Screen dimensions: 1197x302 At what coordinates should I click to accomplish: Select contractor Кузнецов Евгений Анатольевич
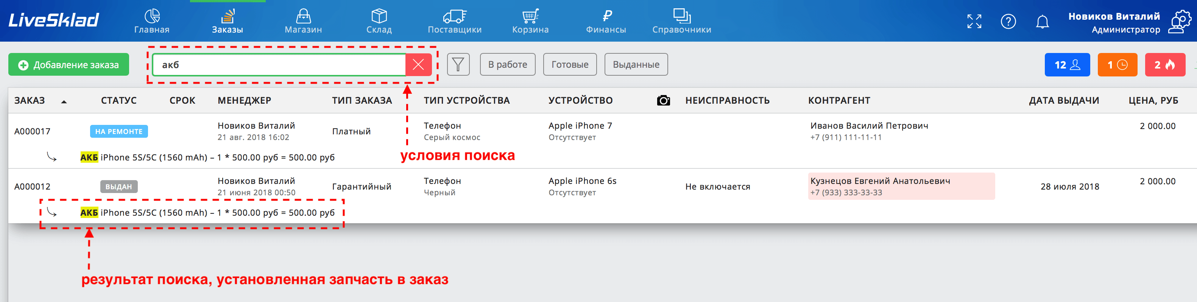(x=880, y=181)
